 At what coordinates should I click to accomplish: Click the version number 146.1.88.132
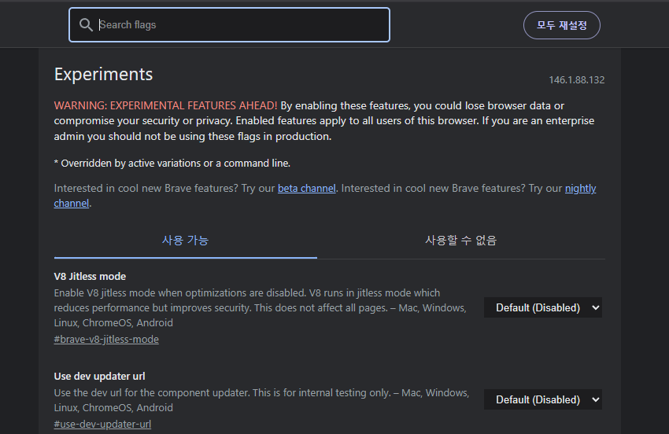point(576,79)
